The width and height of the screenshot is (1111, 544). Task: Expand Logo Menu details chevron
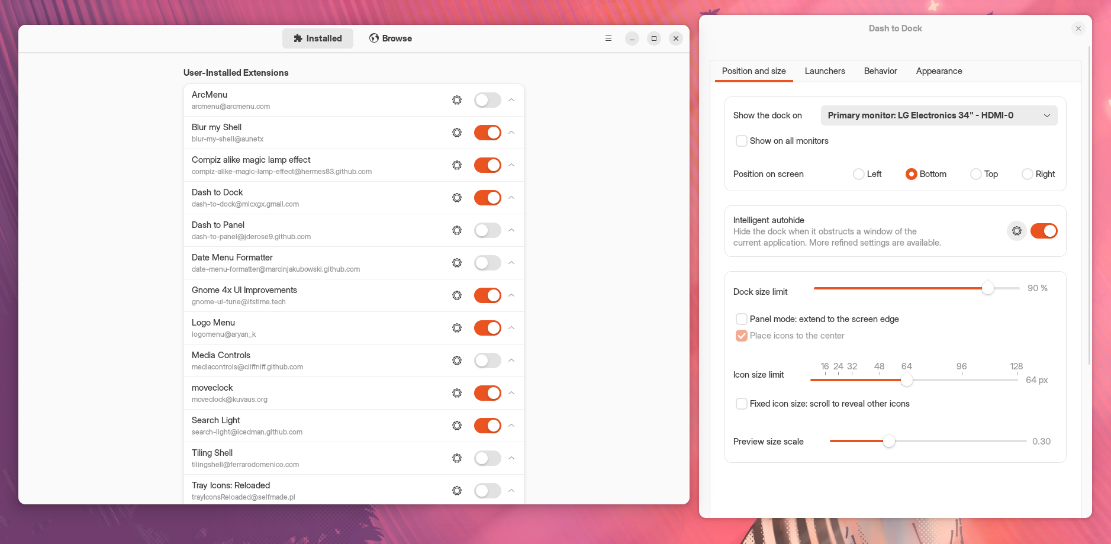click(511, 328)
